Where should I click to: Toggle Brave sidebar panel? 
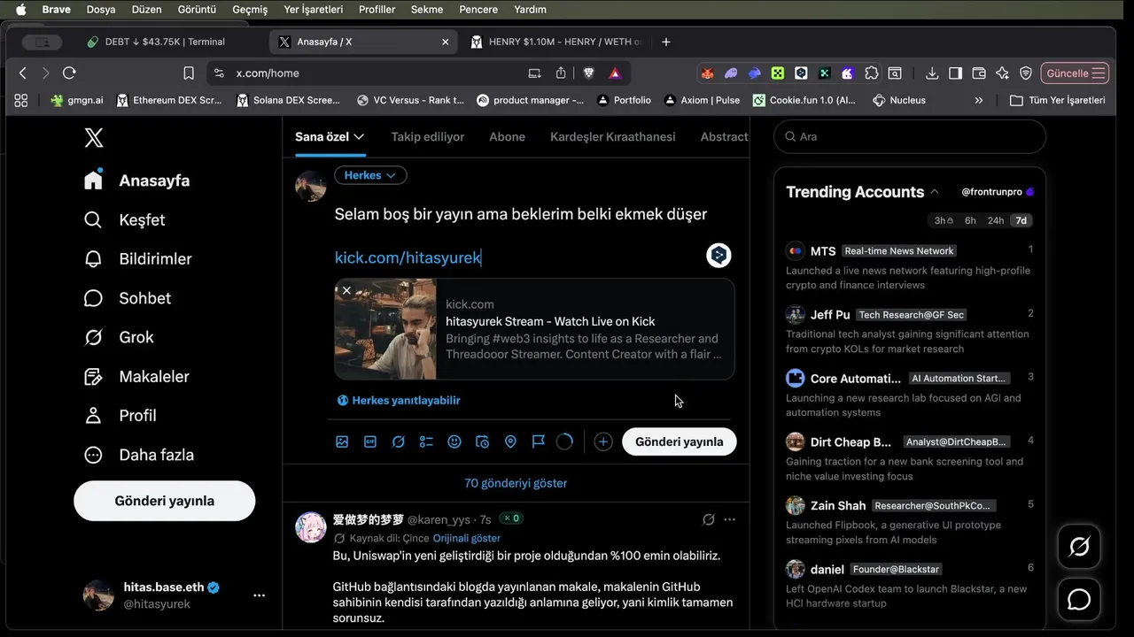pos(955,73)
